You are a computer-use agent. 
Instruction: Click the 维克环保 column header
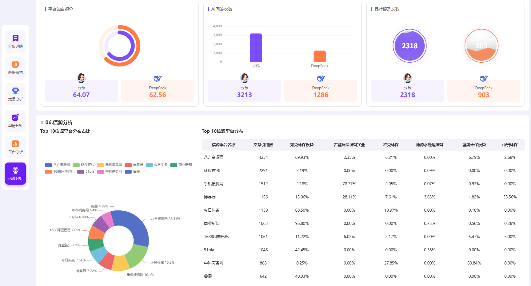pos(391,145)
